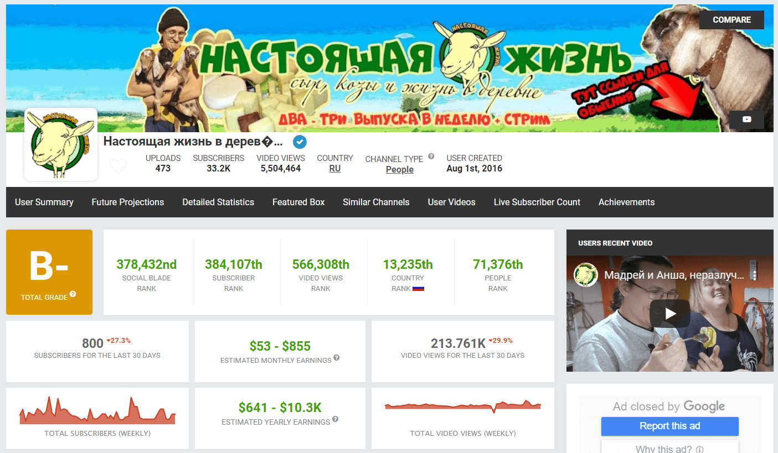Go to Live Subscriber Count
This screenshot has height=453, width=778.
[537, 202]
